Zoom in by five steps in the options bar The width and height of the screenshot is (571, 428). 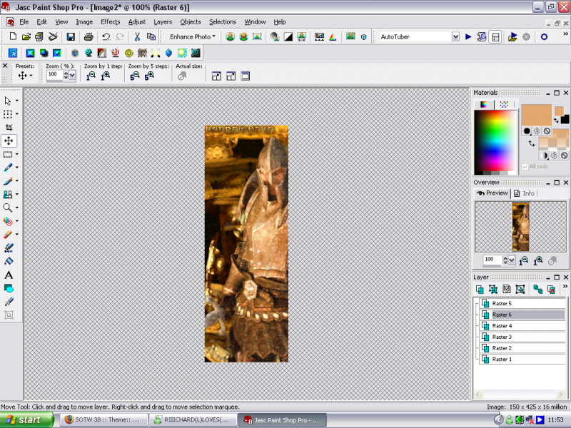pyautogui.click(x=149, y=76)
